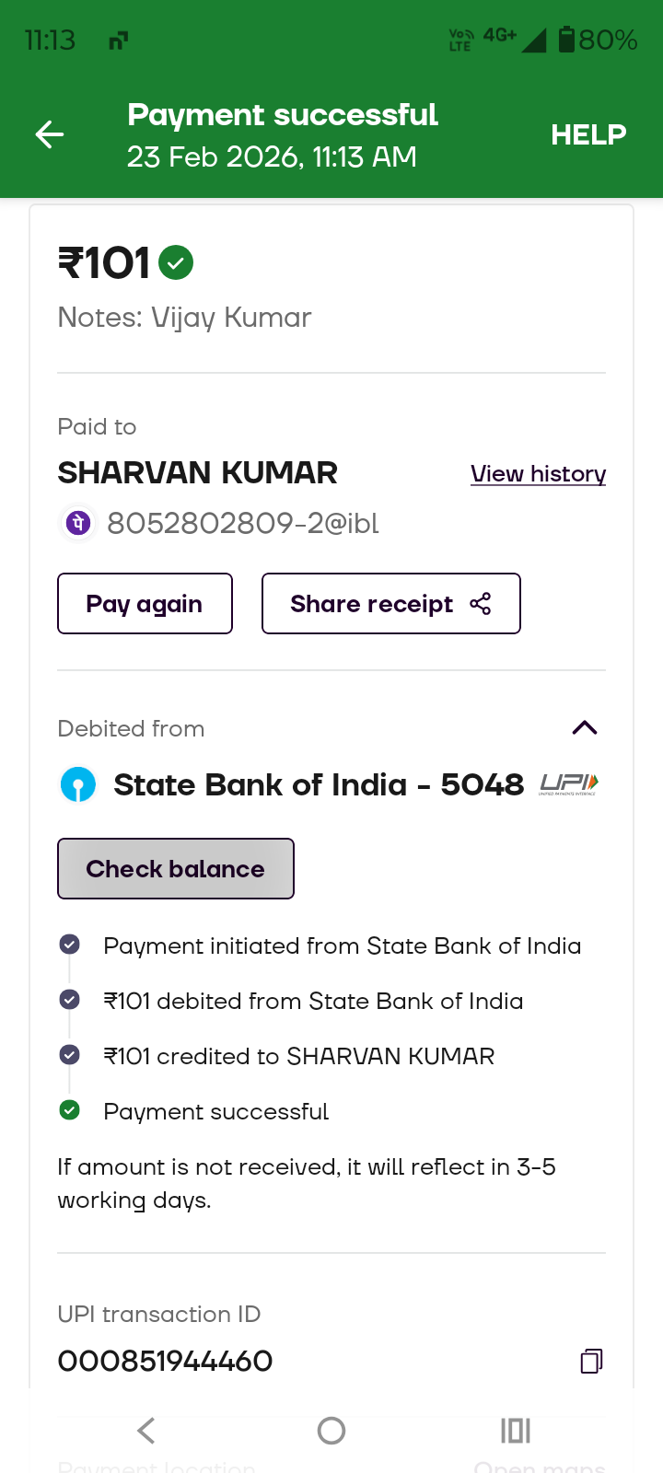Tap the green Payment successful step indicator

tap(69, 1110)
